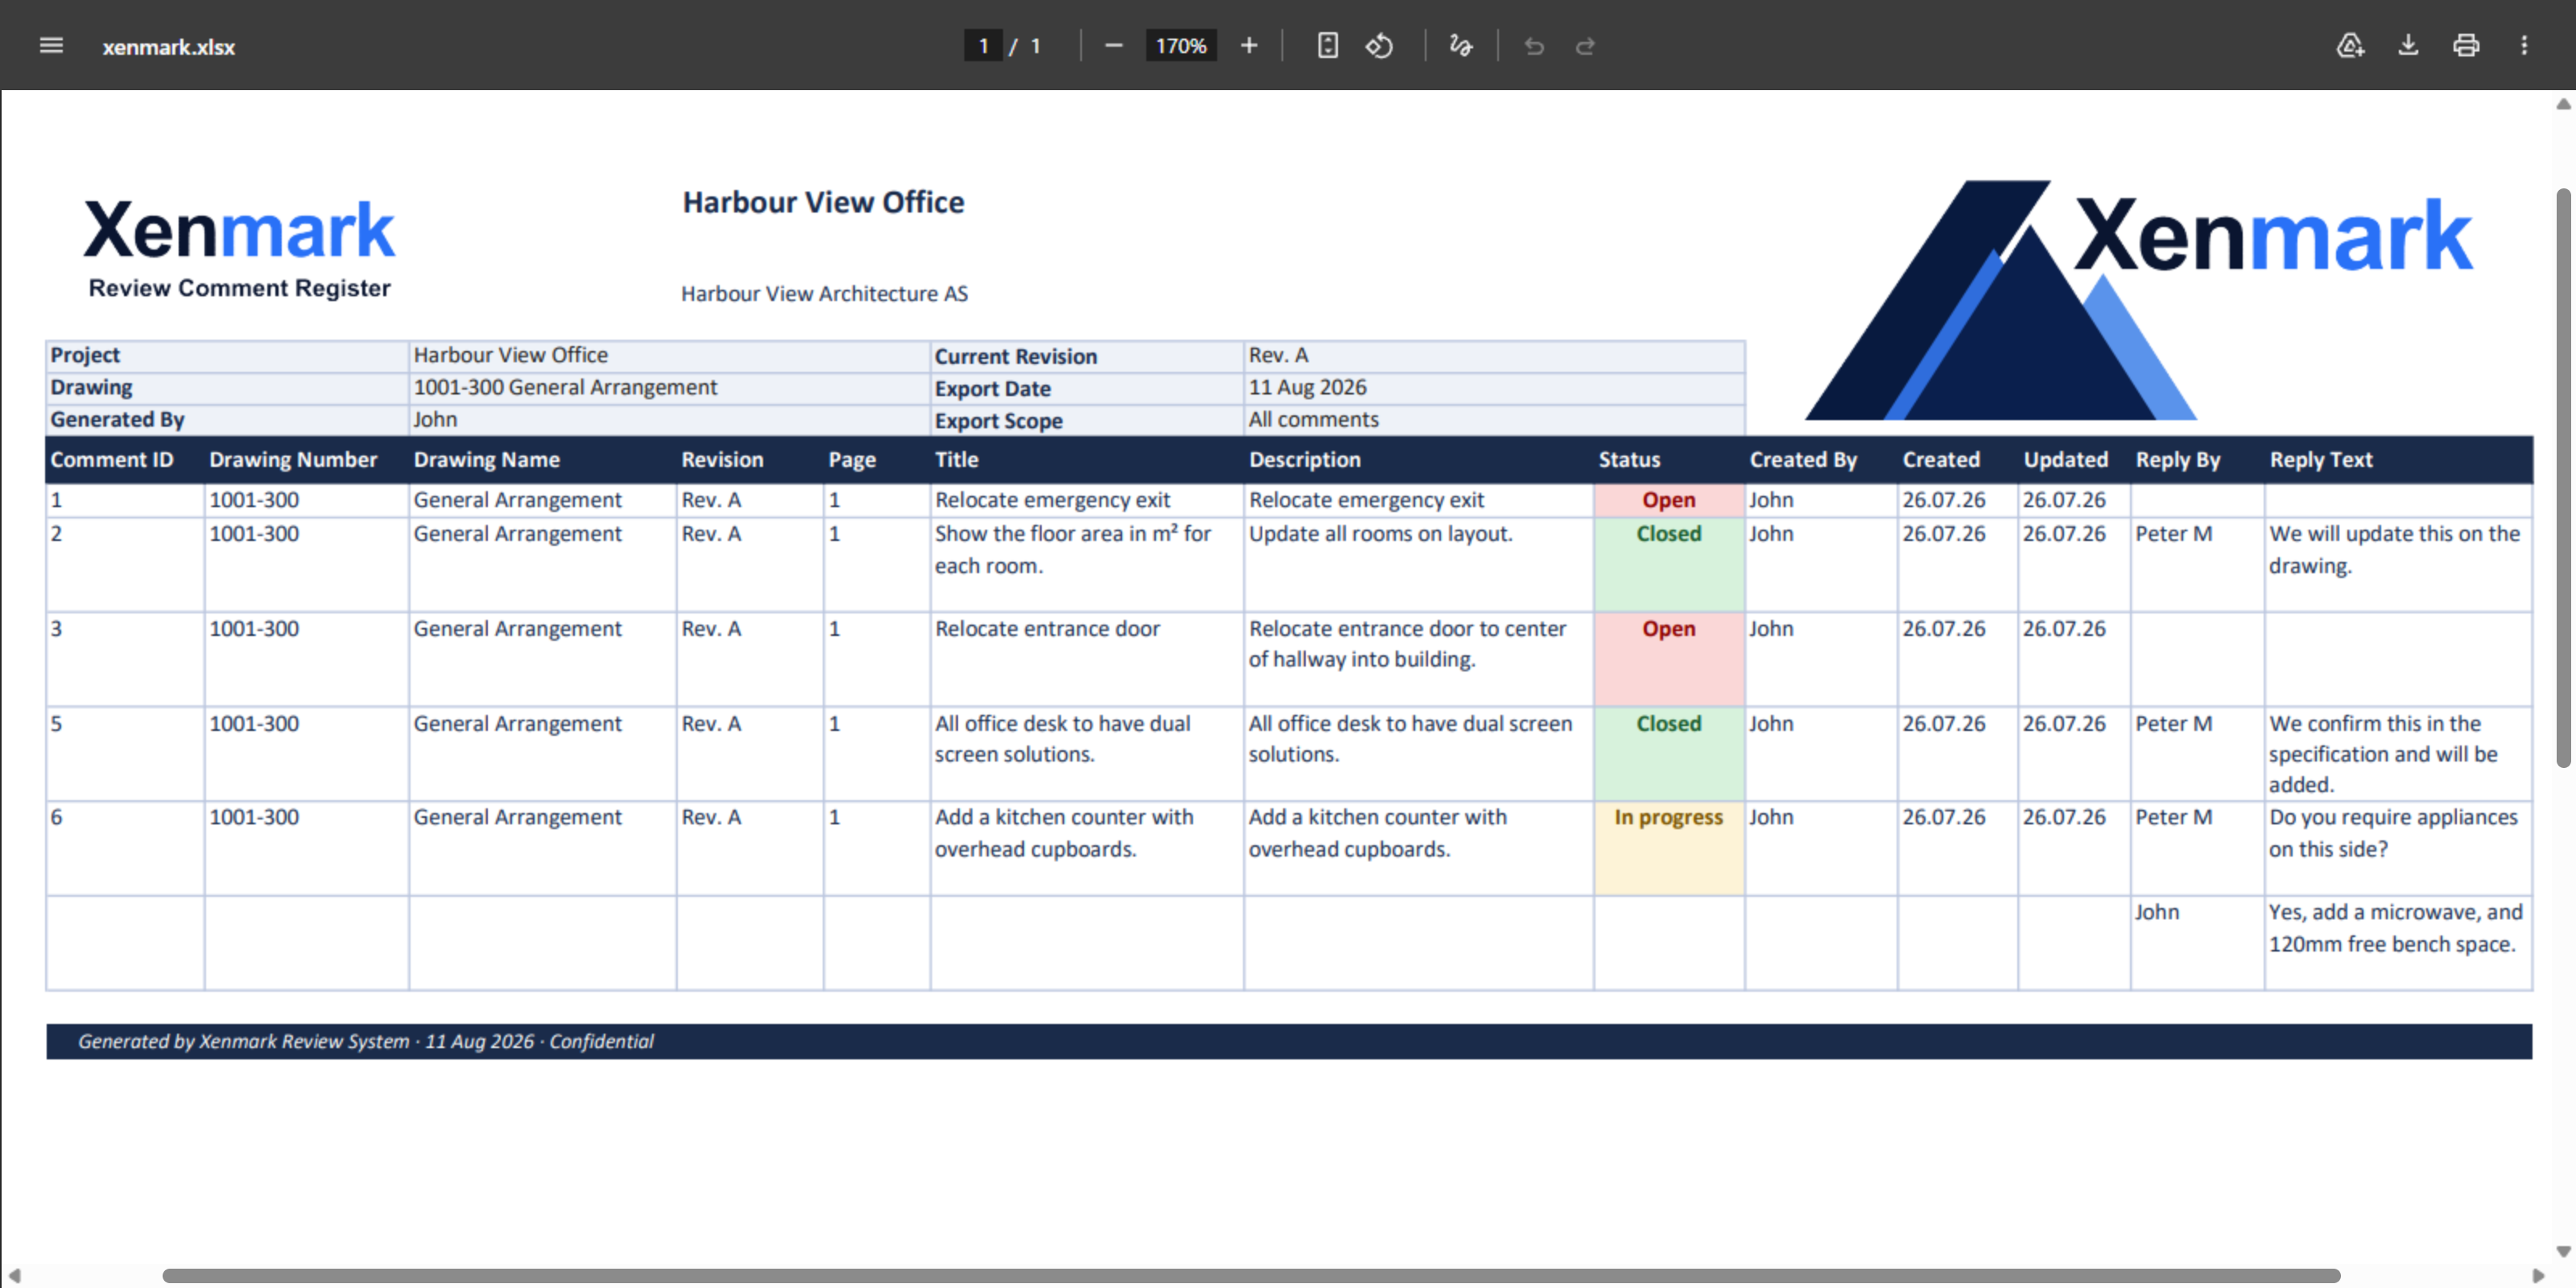Open the more actions three-dot menu
Screen dimensions: 2576x1288
[2524, 46]
